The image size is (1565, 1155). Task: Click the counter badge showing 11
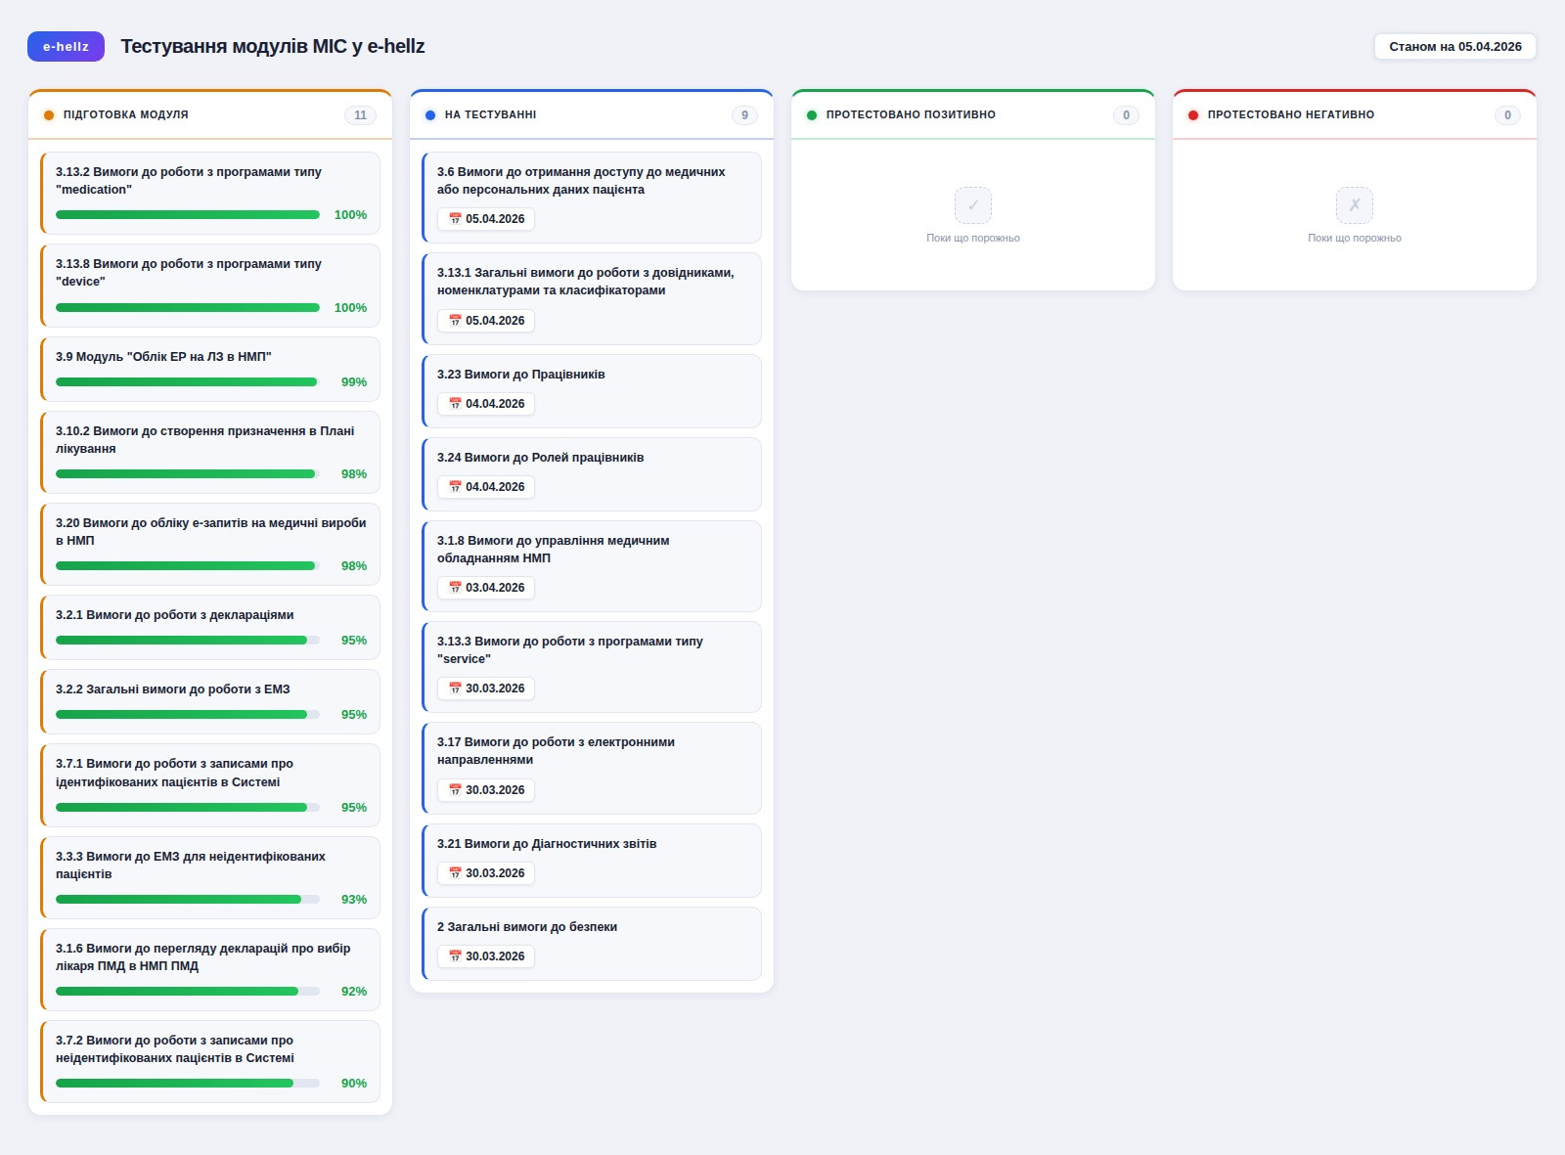click(360, 114)
